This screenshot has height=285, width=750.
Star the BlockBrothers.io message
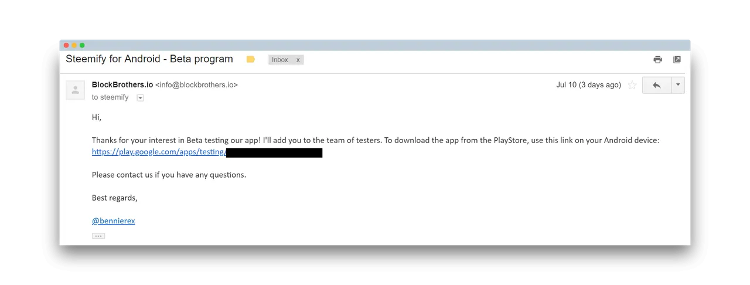tap(632, 85)
